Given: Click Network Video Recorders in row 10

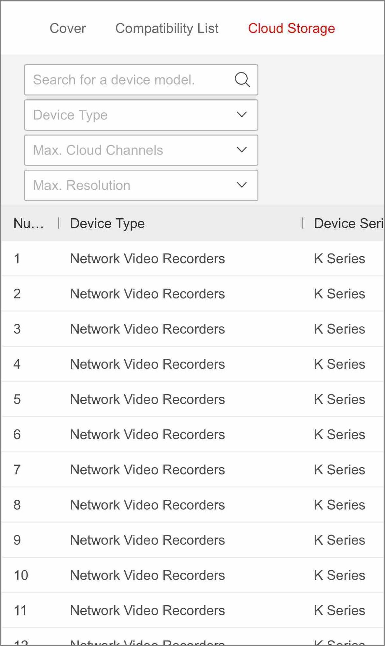Looking at the screenshot, I should point(147,575).
